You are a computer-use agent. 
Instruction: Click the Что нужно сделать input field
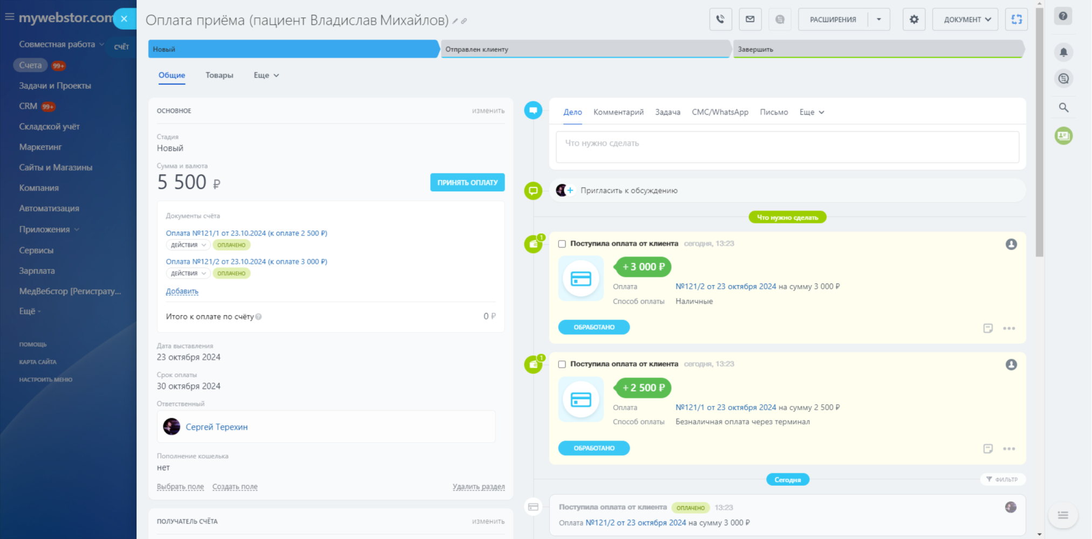pos(787,147)
